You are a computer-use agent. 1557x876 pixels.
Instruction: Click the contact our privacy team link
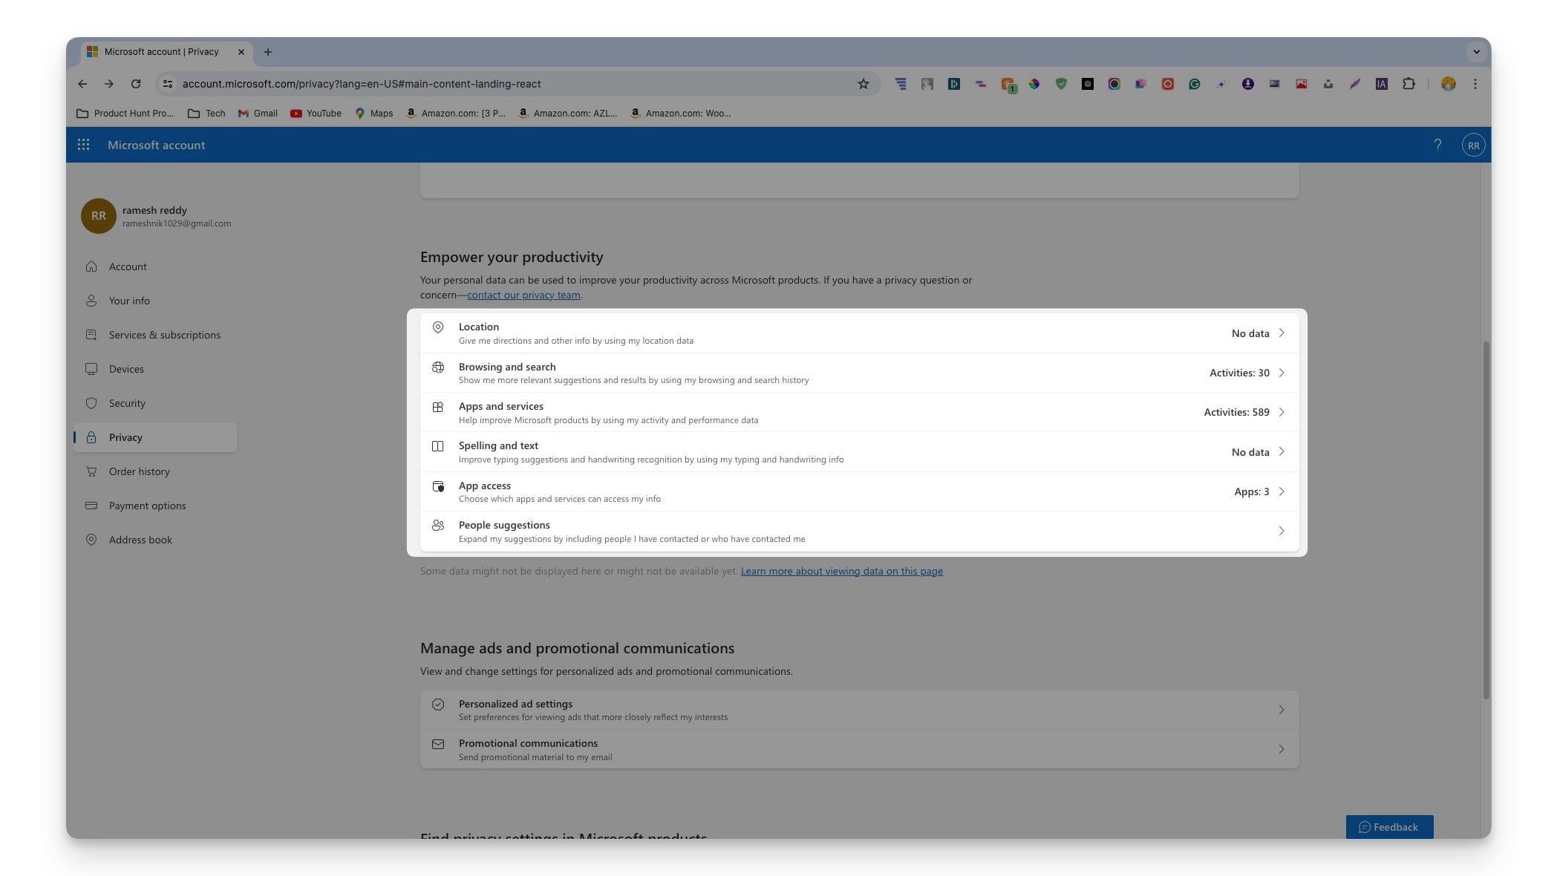(x=523, y=295)
